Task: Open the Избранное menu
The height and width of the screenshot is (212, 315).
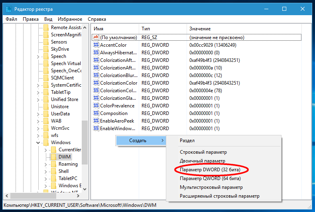Action: 70,19
